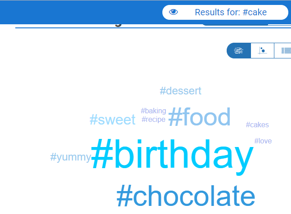291x214 pixels.
Task: Switch to the scatter chart view icon
Action: pos(262,51)
